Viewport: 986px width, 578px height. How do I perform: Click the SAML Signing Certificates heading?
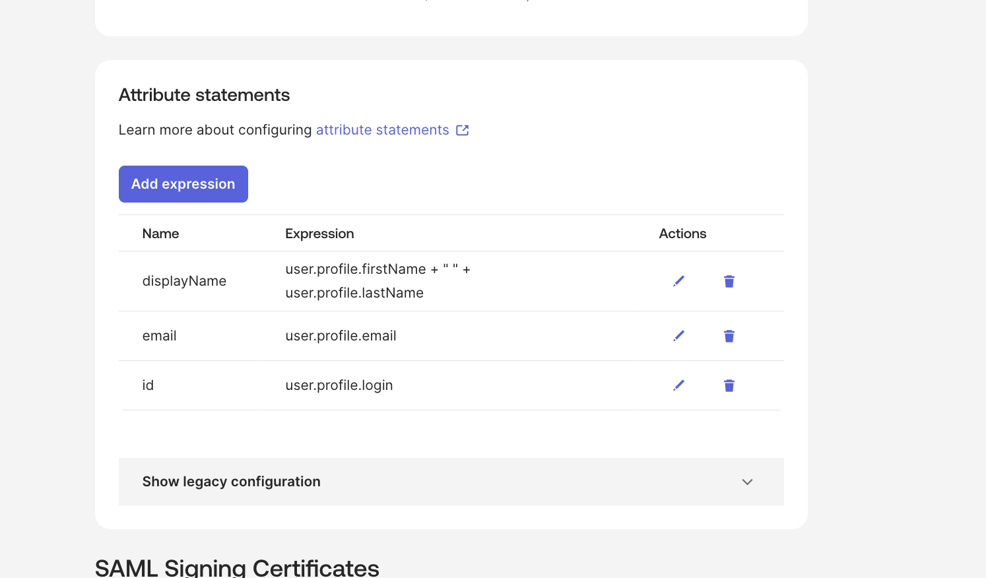click(237, 567)
